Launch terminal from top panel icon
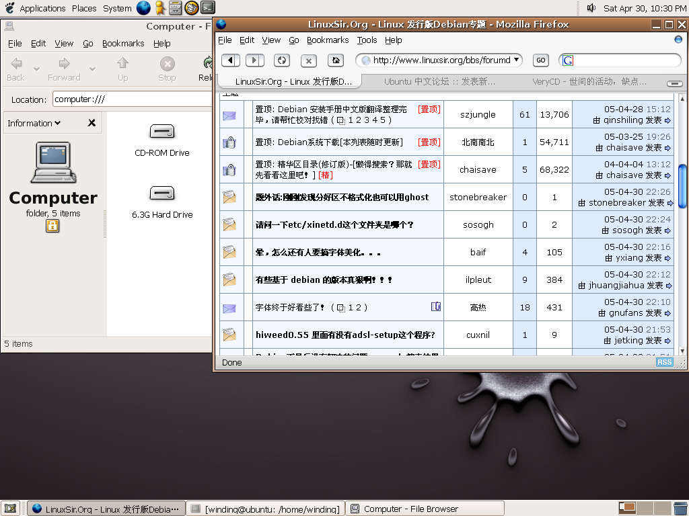Viewport: 689px width, 516px height. 208,7
